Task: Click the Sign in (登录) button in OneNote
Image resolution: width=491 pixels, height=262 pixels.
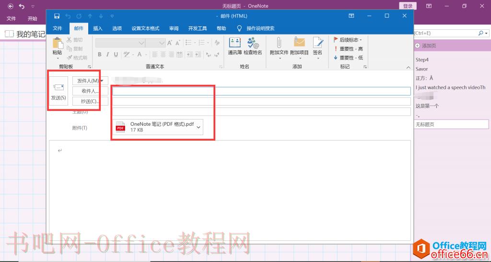Action: coord(408,6)
